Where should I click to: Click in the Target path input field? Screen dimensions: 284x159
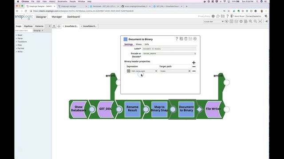(176, 71)
